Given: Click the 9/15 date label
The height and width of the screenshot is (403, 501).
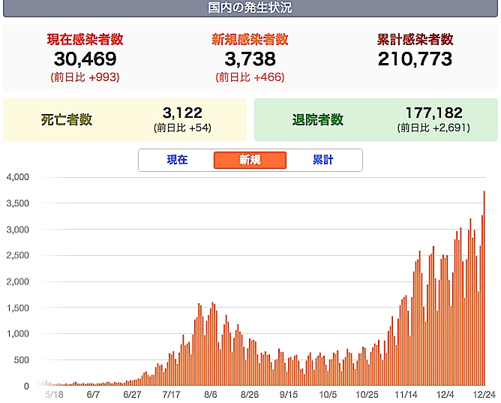Looking at the screenshot, I should coord(289,395).
